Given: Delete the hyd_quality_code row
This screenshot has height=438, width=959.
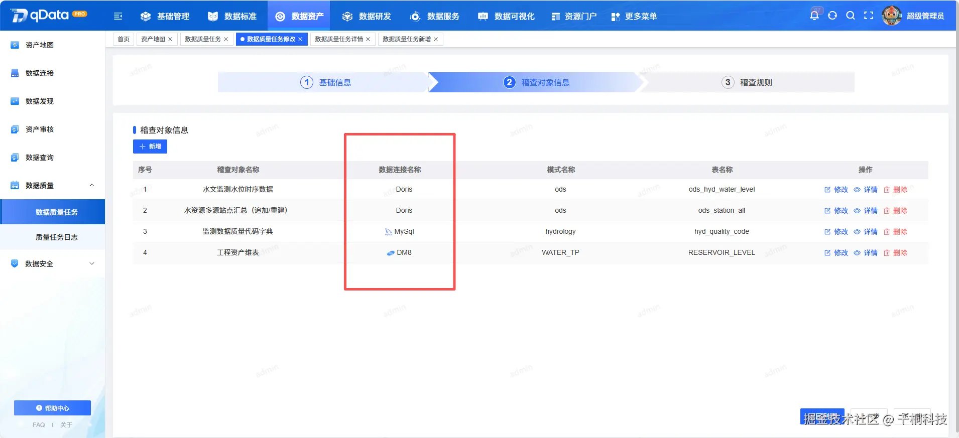Looking at the screenshot, I should tap(895, 232).
